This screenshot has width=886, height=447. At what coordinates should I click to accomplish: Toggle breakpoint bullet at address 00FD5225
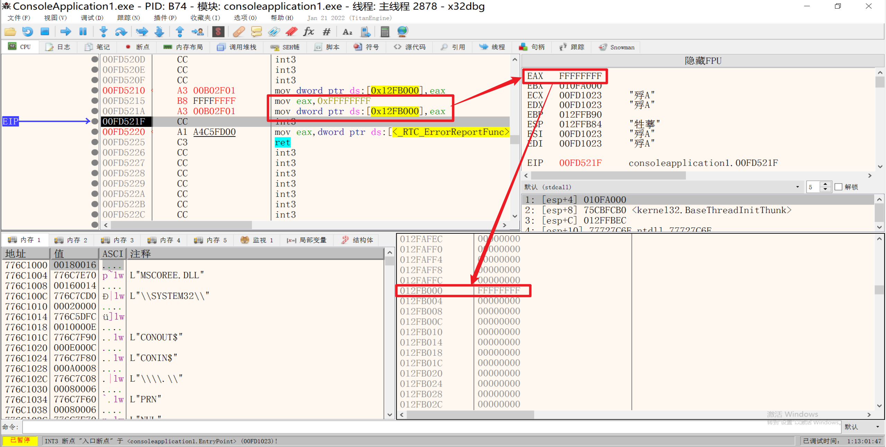coord(94,142)
